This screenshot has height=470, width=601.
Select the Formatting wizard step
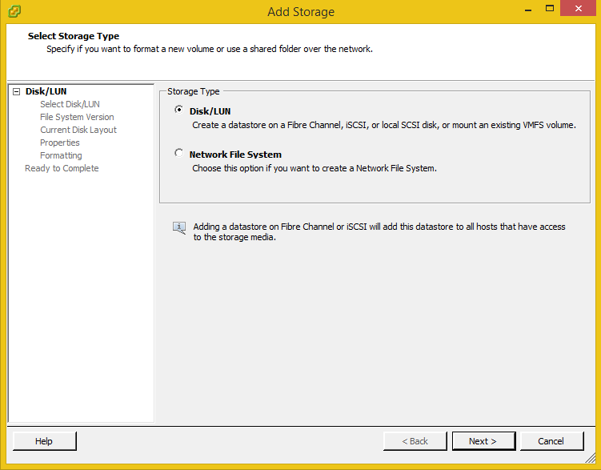pos(61,155)
